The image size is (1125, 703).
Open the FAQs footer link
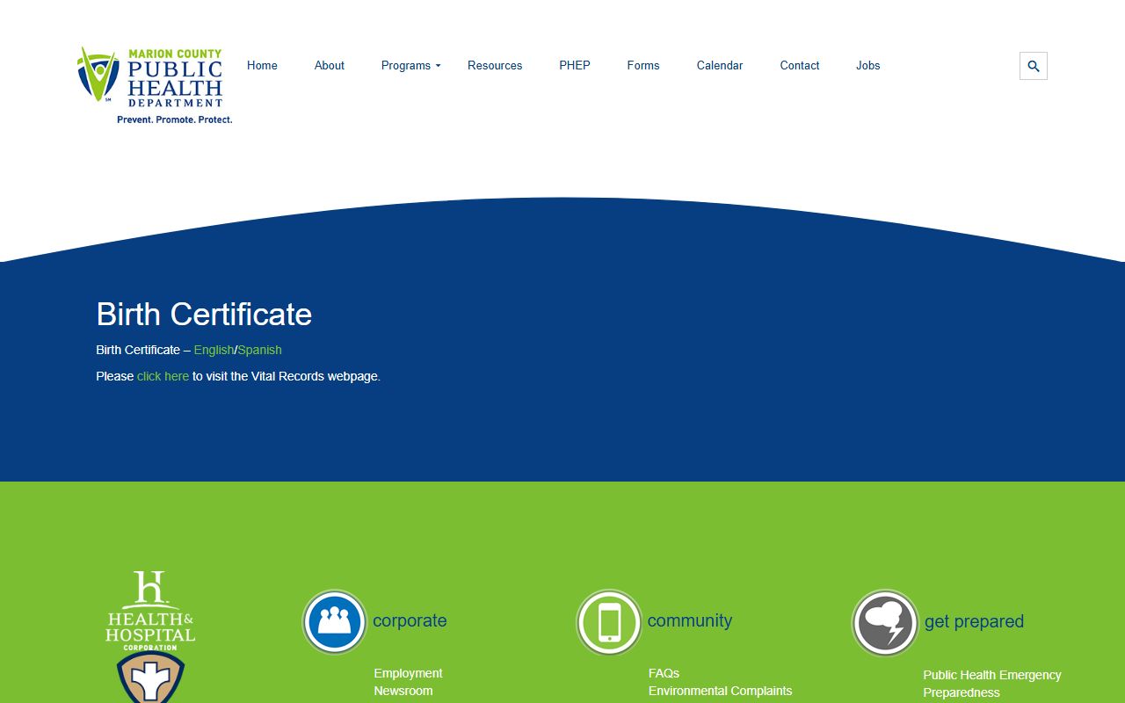[664, 673]
